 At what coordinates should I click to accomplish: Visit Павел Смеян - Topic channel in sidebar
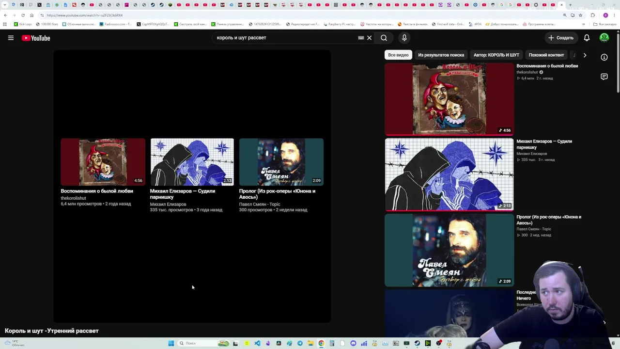(x=533, y=229)
